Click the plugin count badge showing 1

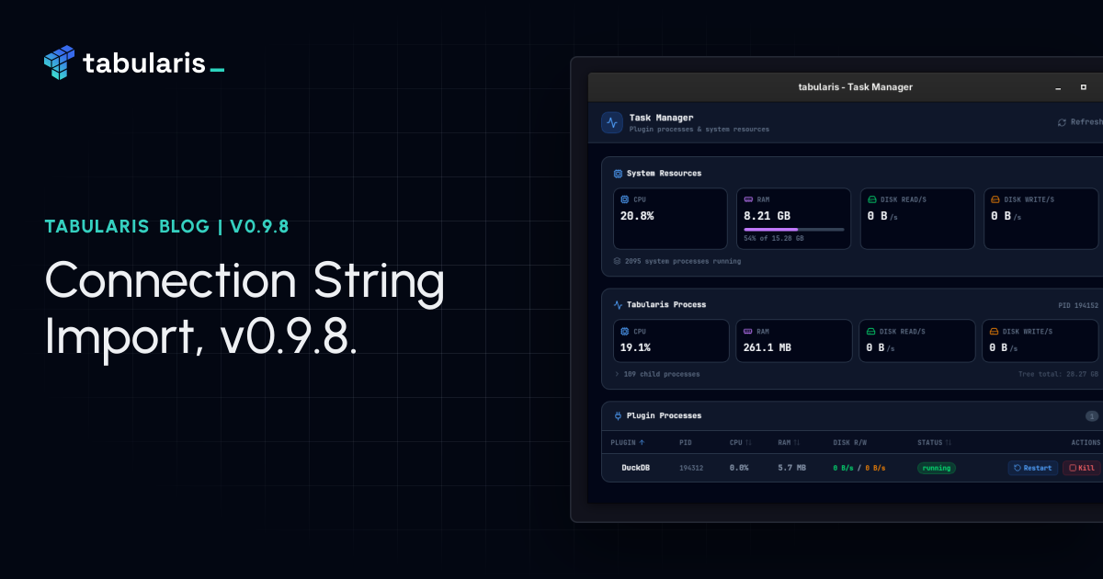[1092, 415]
